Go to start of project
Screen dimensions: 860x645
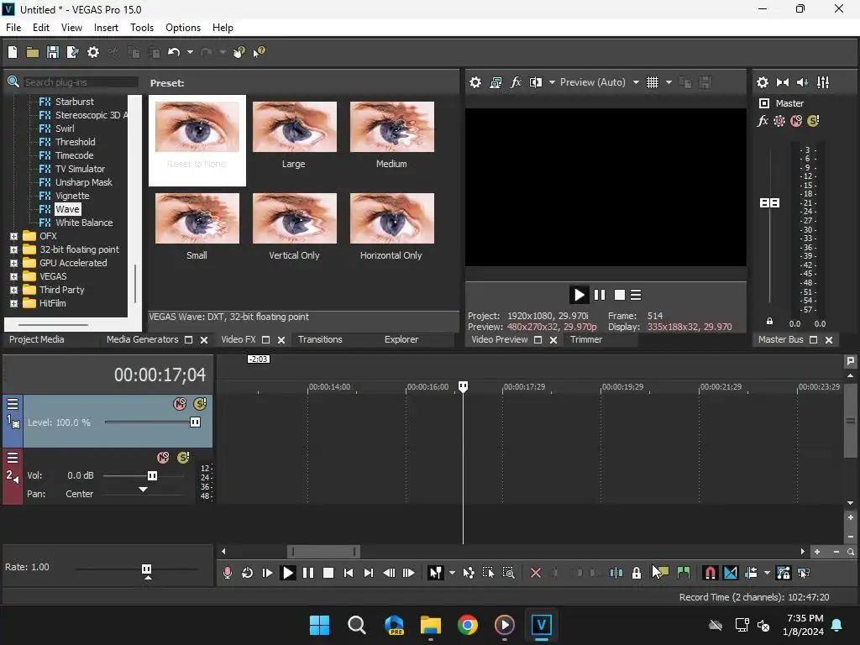coord(349,573)
